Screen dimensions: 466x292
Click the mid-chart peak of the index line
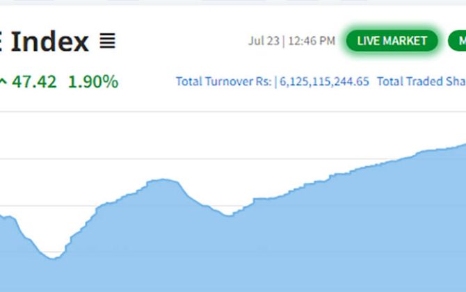[x=163, y=179]
